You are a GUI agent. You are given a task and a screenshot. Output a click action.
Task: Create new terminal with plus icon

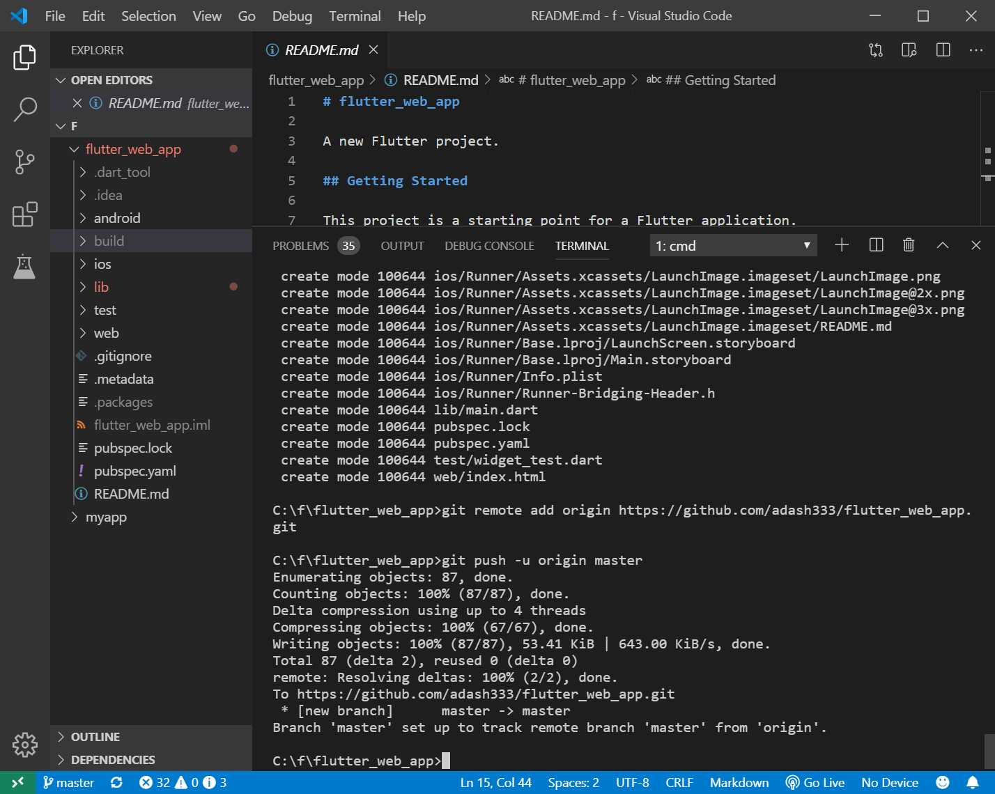pyautogui.click(x=842, y=245)
